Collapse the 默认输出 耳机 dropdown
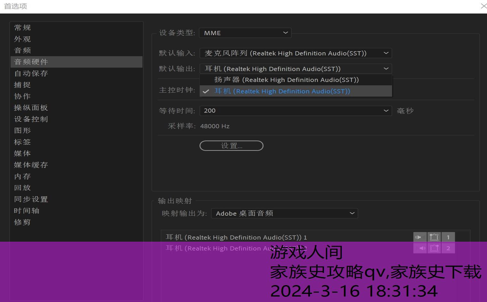The height and width of the screenshot is (302, 487). [296, 69]
